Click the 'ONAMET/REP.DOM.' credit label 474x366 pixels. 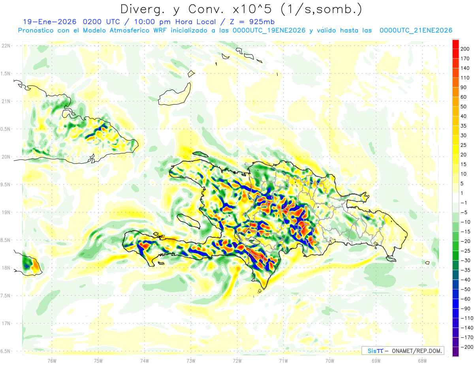(416, 351)
